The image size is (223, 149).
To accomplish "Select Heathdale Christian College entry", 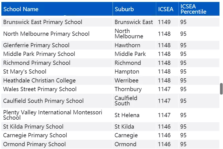I will point(39,81).
